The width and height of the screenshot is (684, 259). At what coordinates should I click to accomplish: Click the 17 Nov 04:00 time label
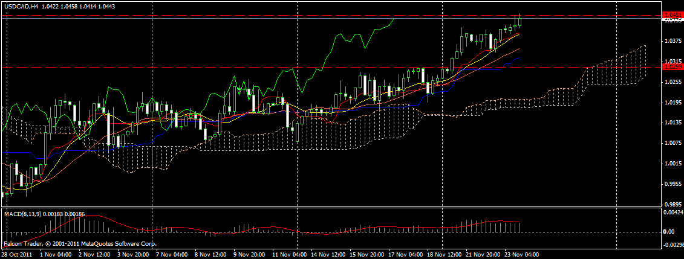coord(404,255)
